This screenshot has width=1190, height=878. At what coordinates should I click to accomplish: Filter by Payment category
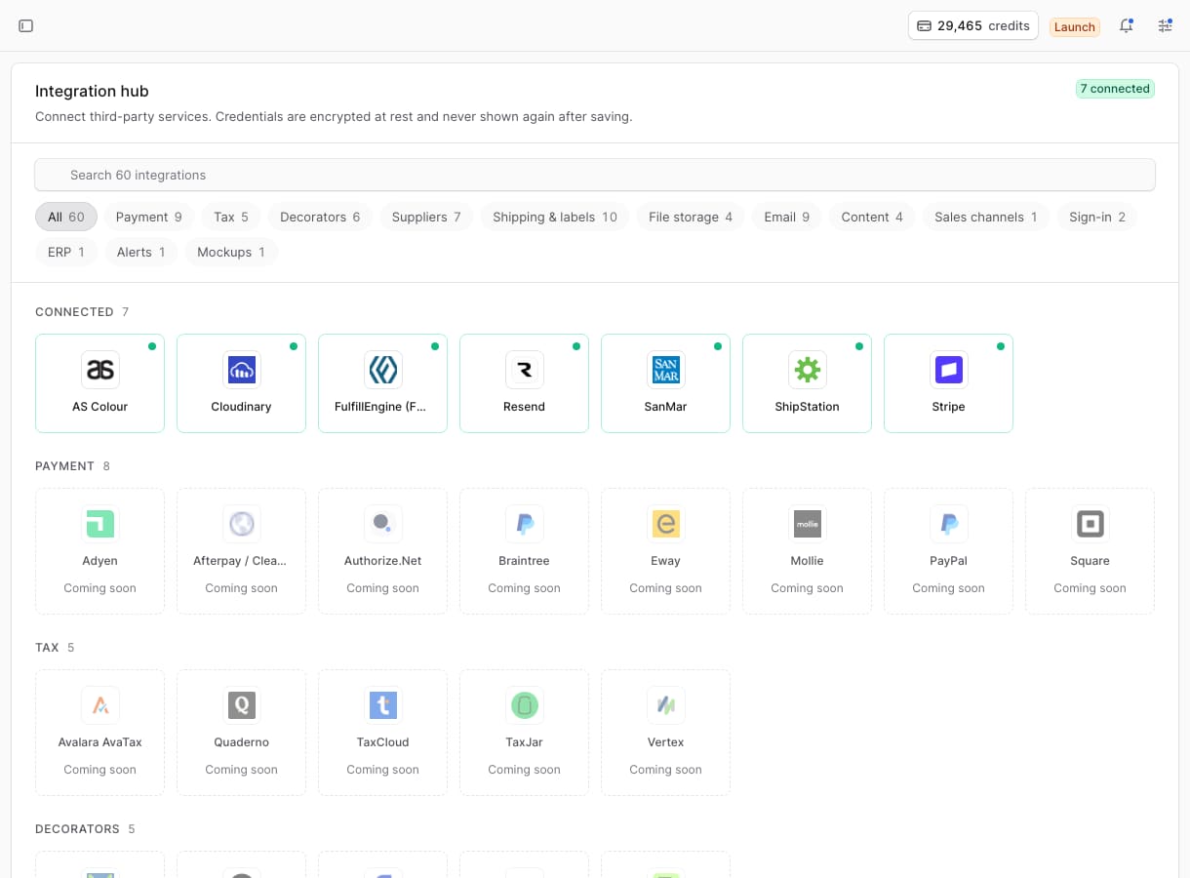149,217
